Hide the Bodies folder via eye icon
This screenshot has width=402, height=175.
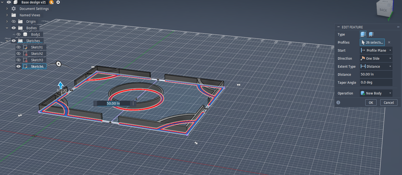click(x=14, y=28)
